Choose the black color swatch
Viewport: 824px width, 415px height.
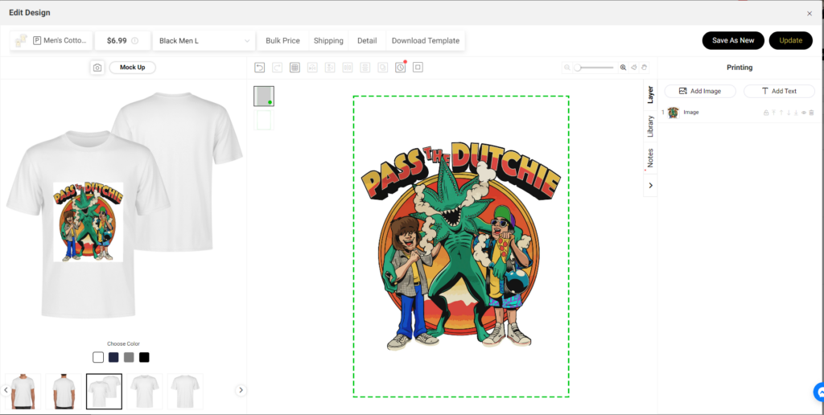click(144, 357)
